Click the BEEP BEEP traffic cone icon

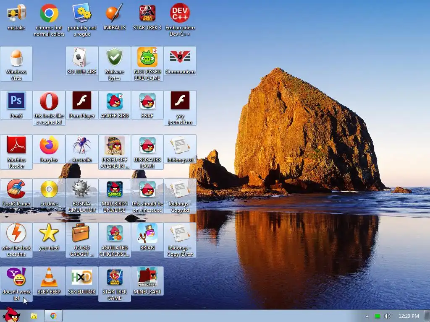click(49, 277)
